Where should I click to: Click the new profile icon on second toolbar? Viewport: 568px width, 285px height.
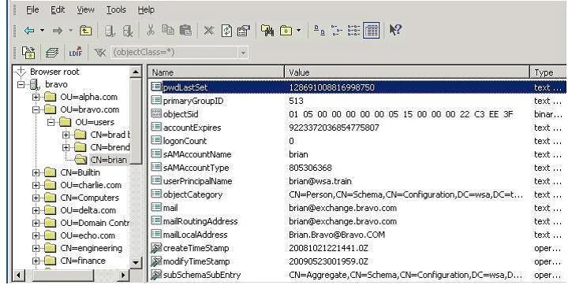(28, 53)
